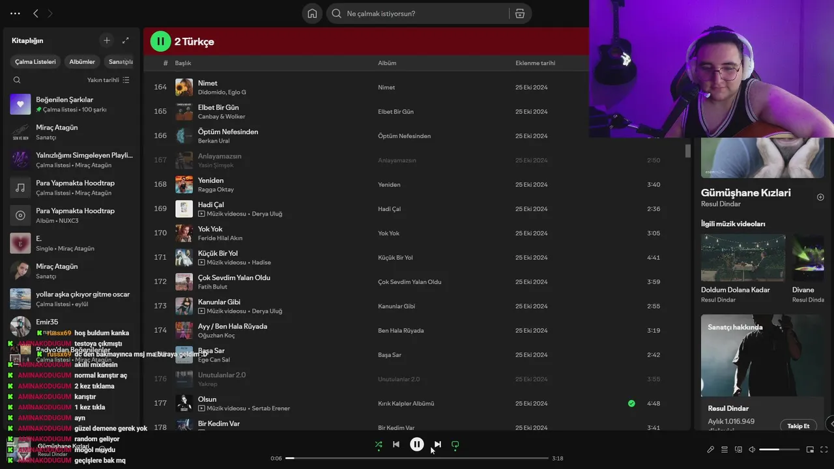The image size is (834, 469).
Task: Skip to next track
Action: point(438,444)
